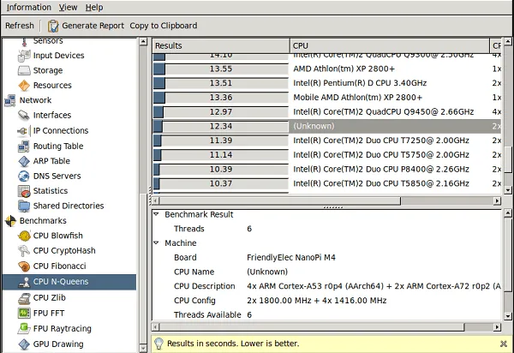This screenshot has height=353, width=514.
Task: Select the Statistics icon
Action: 24,191
